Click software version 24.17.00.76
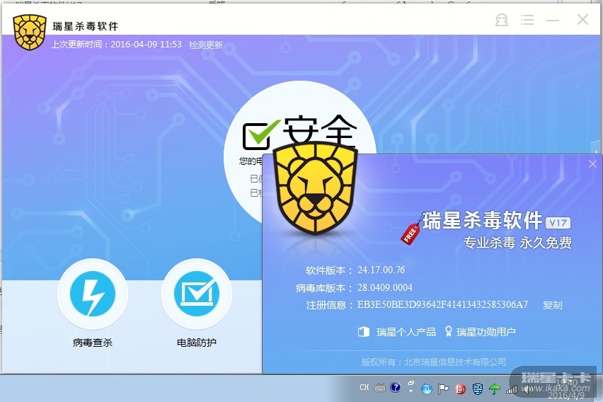This screenshot has width=603, height=402. point(381,270)
